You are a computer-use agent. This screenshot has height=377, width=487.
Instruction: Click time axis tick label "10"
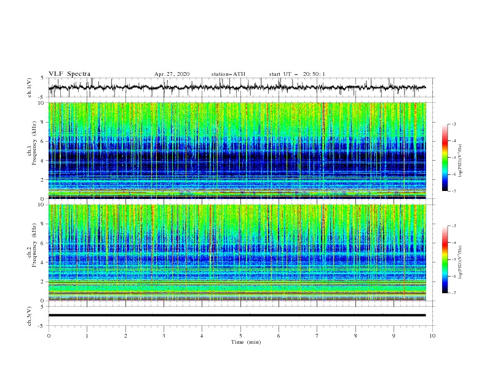pyautogui.click(x=432, y=336)
